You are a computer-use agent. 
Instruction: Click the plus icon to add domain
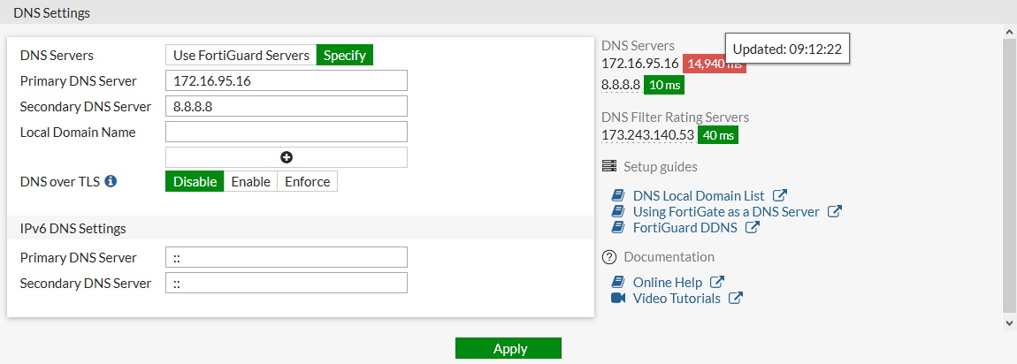(x=287, y=157)
